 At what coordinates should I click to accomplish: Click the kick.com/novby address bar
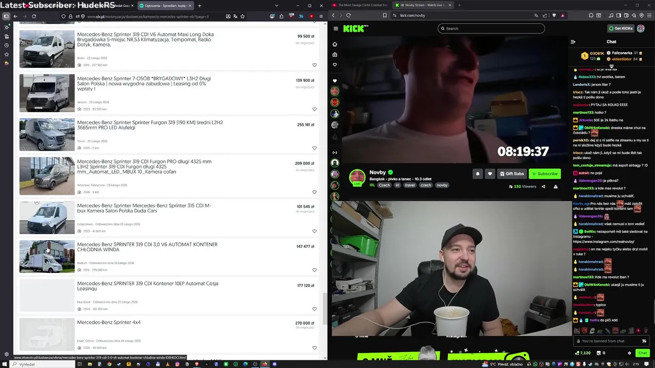pos(412,15)
